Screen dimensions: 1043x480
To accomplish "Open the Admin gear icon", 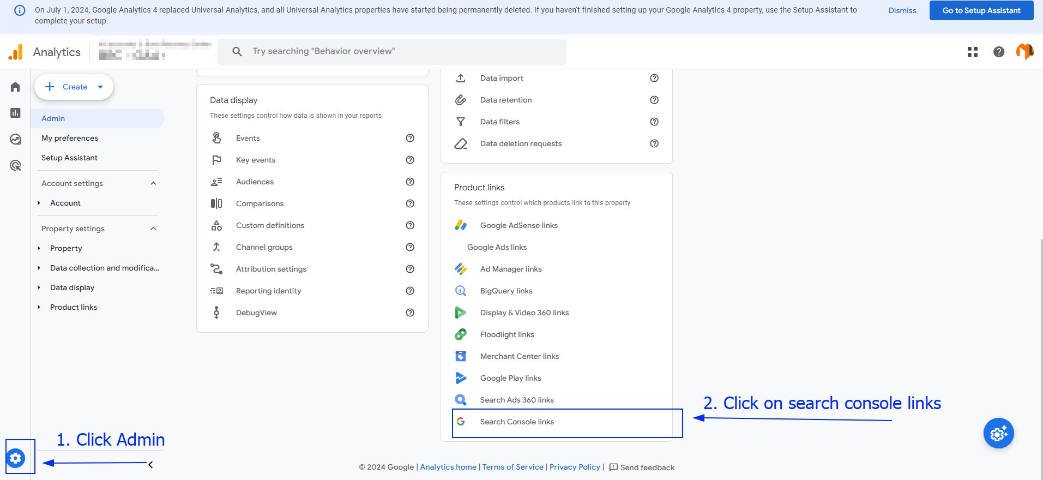I will [16, 458].
